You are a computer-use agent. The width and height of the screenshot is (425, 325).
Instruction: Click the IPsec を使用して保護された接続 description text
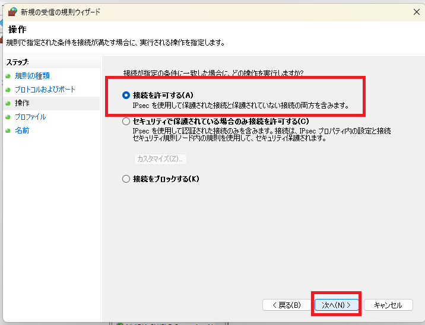[x=240, y=106]
